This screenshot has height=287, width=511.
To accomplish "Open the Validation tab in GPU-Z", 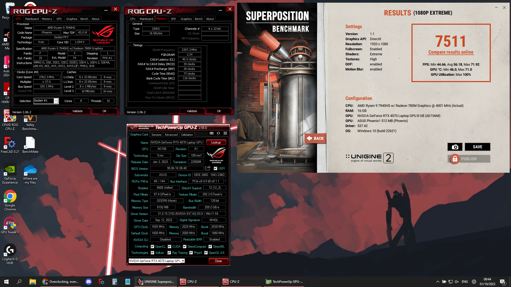I will click(x=187, y=135).
